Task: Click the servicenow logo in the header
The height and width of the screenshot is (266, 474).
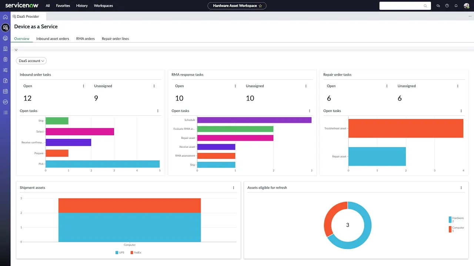Action: point(21,6)
